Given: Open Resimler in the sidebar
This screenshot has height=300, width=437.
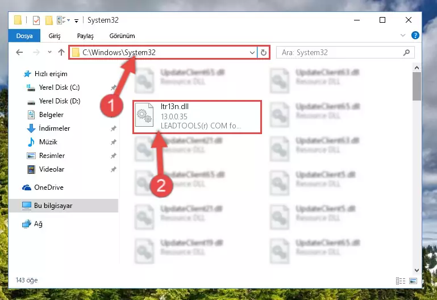Looking at the screenshot, I should (52, 156).
